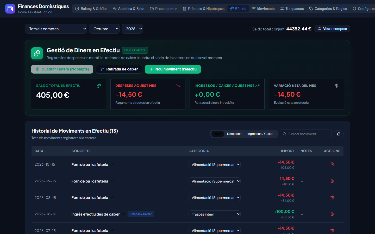Viewport: 375px width, 234px height.
Task: Delete the 2026-09-15 Forn de pa movement
Action: click(332, 181)
